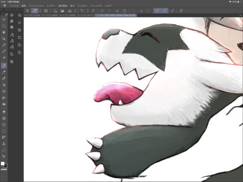Select the Eyedropper tool
Viewport: 243px width, 182px height.
(x=4, y=51)
